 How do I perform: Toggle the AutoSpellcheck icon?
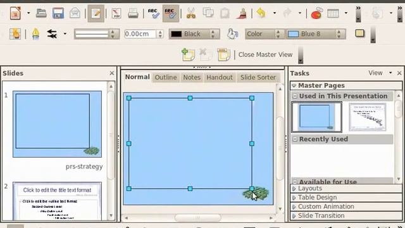pyautogui.click(x=170, y=13)
